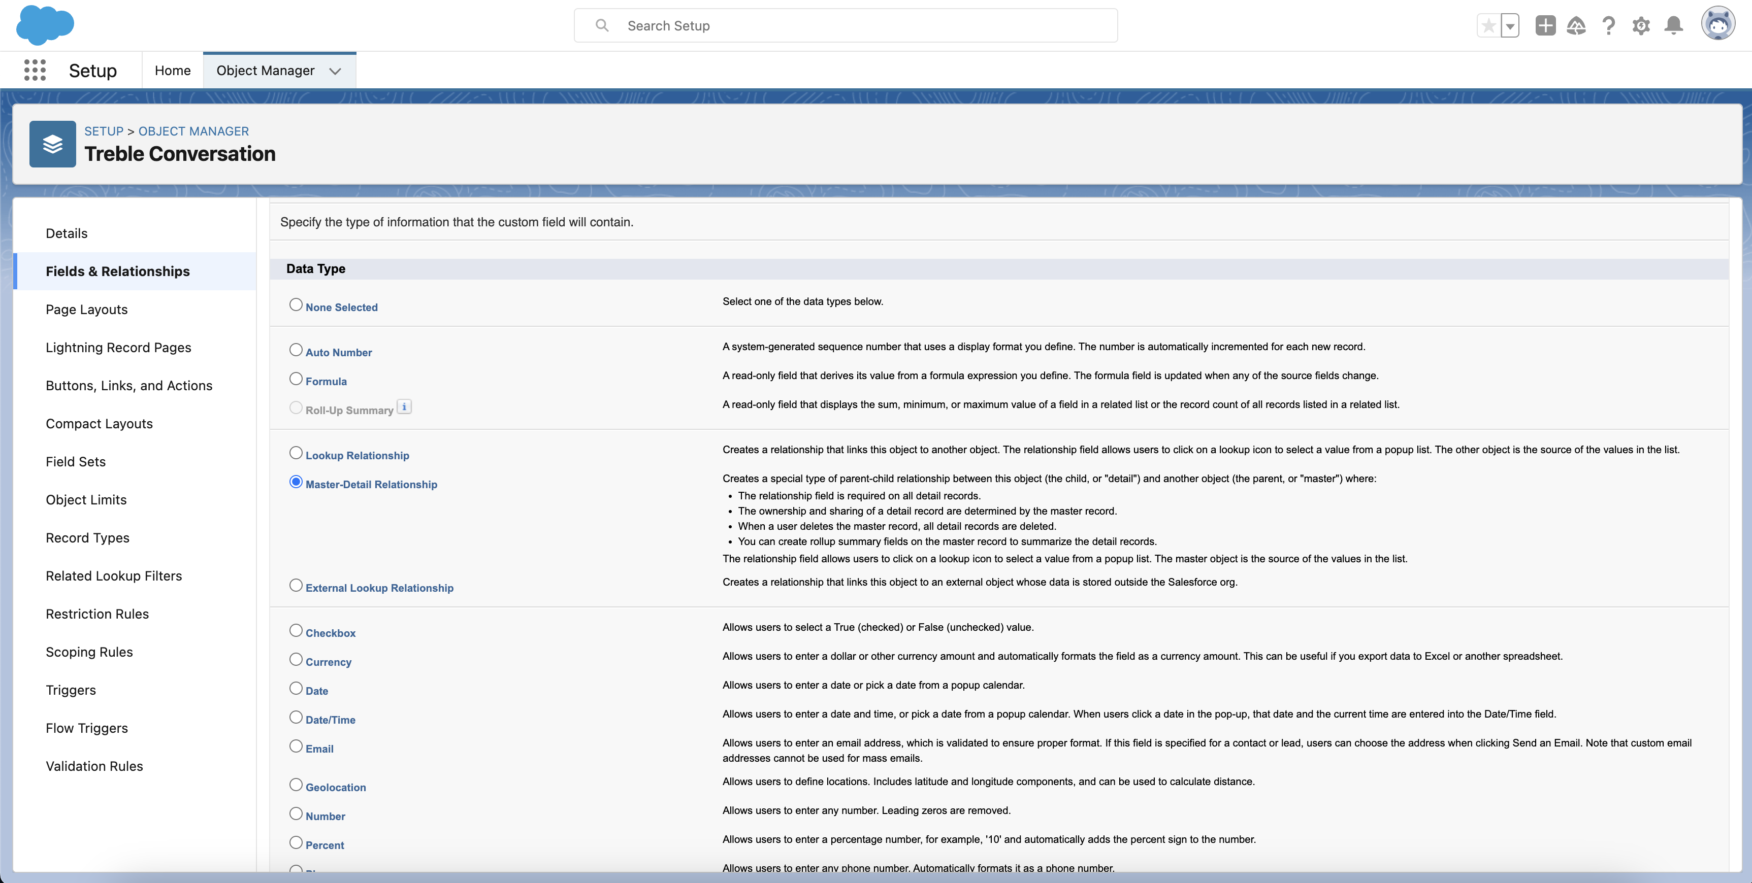This screenshot has width=1752, height=883.
Task: Follow the OBJECT MANAGER breadcrumb link
Action: coord(194,131)
